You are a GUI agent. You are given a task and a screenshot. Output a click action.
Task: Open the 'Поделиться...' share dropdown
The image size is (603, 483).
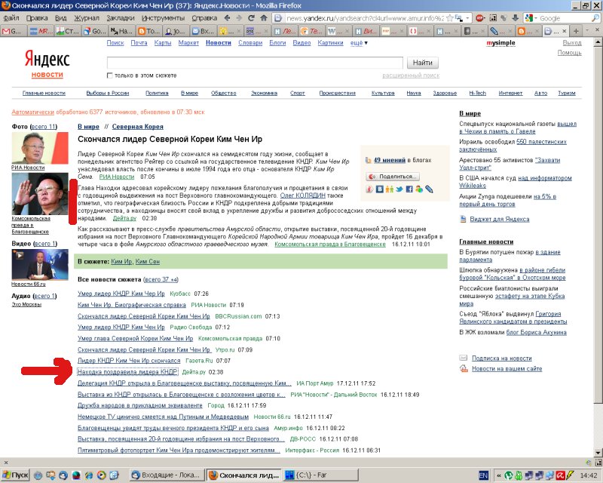click(x=392, y=176)
